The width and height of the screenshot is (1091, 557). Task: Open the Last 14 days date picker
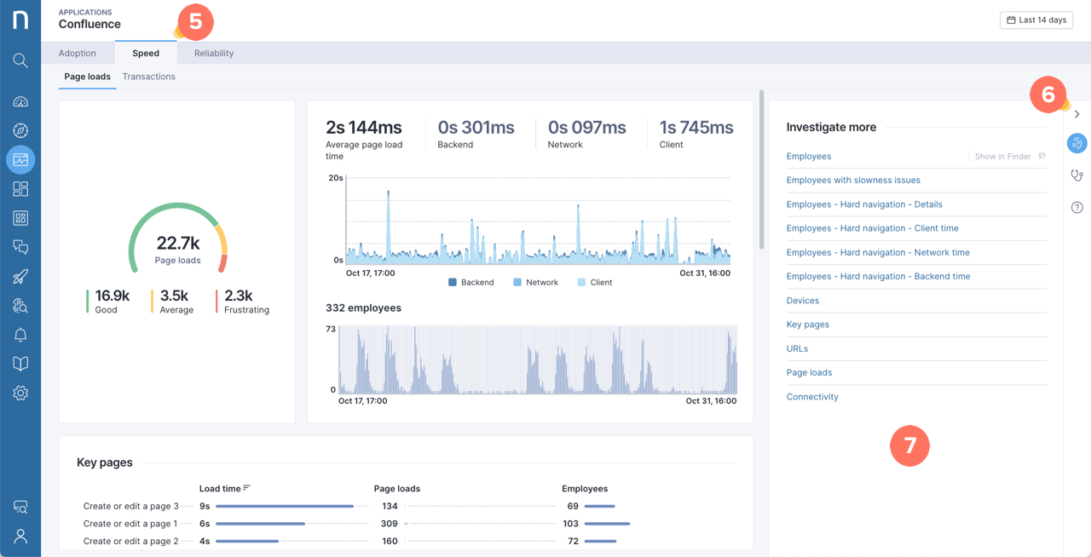coord(1036,20)
